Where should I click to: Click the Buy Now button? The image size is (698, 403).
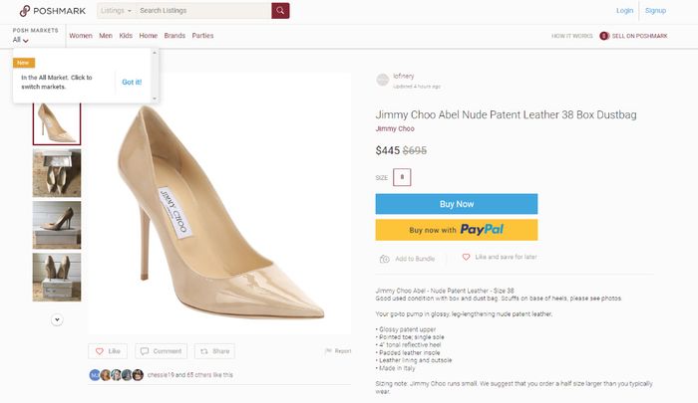tap(457, 204)
